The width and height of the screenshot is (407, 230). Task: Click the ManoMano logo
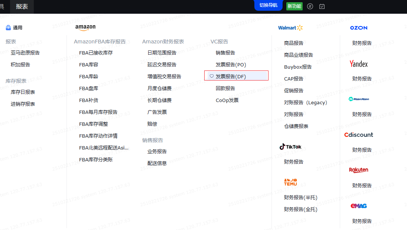[359, 99]
